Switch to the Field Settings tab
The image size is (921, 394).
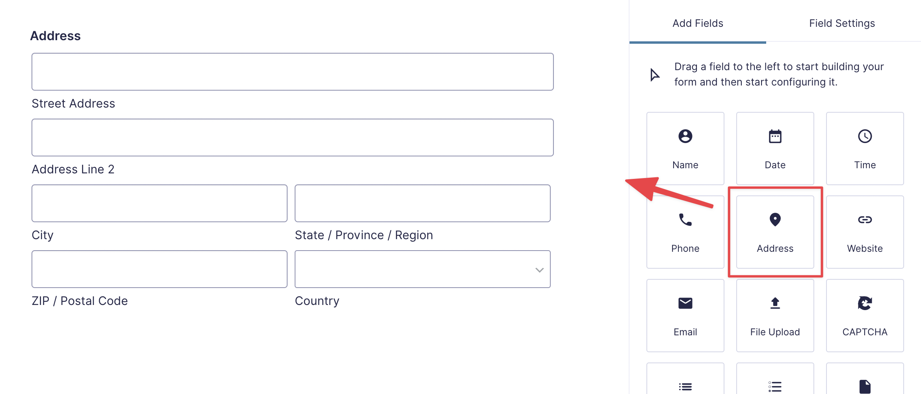click(842, 23)
